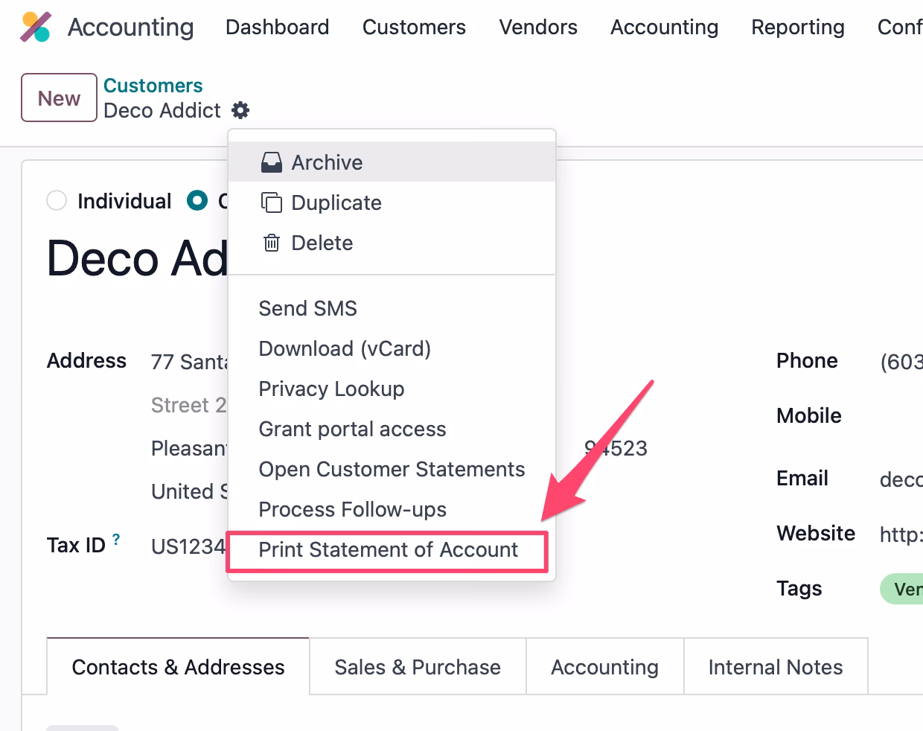Select Open Customer Statements entry
The image size is (923, 731).
[392, 470]
